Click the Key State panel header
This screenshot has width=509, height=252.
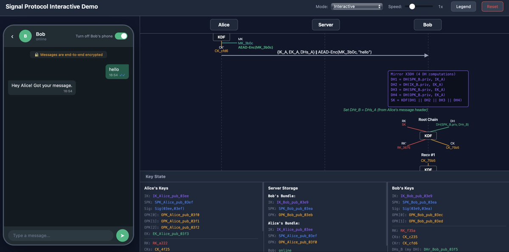pos(324,177)
